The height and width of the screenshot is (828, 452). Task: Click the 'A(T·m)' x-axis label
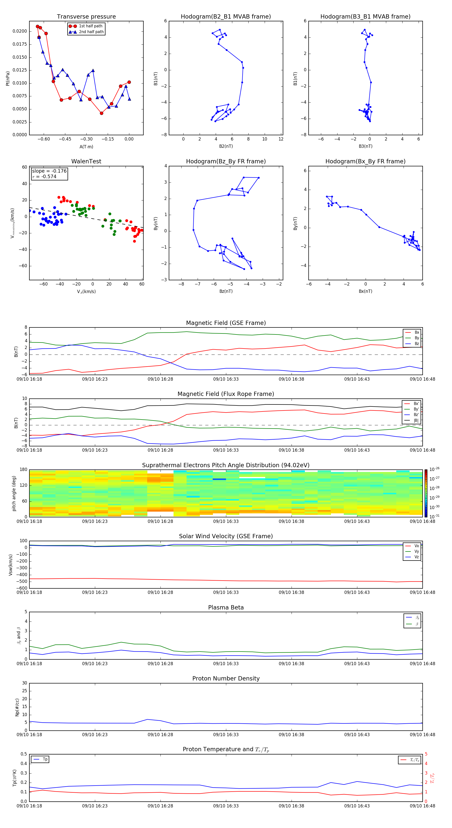click(x=86, y=147)
